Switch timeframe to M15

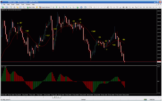point(147,7)
